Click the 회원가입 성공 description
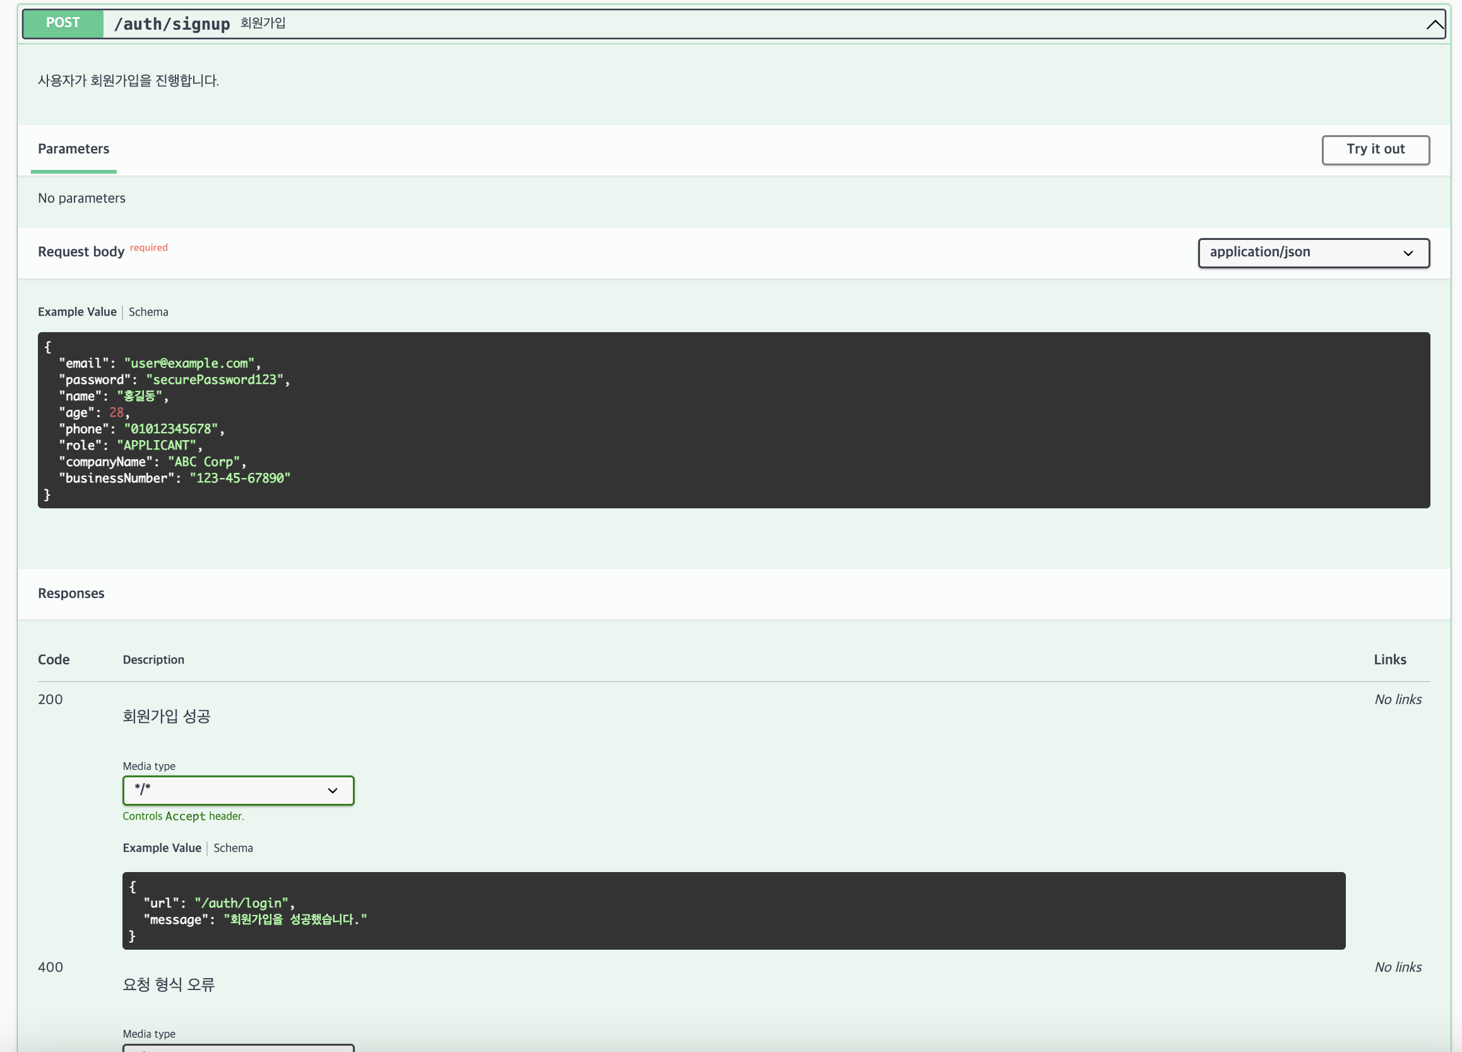 tap(166, 716)
